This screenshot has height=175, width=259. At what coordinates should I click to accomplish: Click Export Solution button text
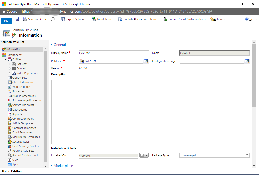click(76, 19)
